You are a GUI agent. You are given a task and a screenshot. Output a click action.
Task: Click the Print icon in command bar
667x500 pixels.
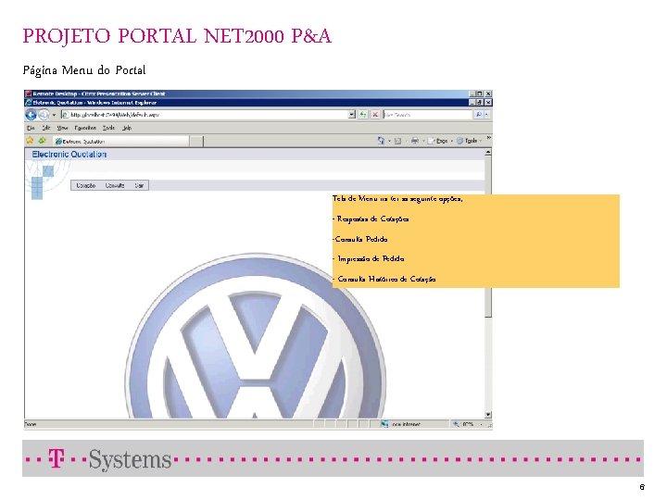[415, 141]
